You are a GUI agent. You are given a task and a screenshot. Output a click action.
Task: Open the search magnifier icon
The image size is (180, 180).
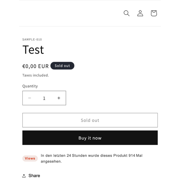pos(127,13)
